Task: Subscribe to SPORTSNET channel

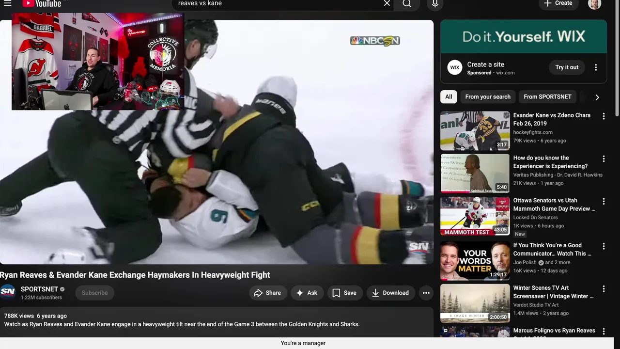Action: (94, 293)
